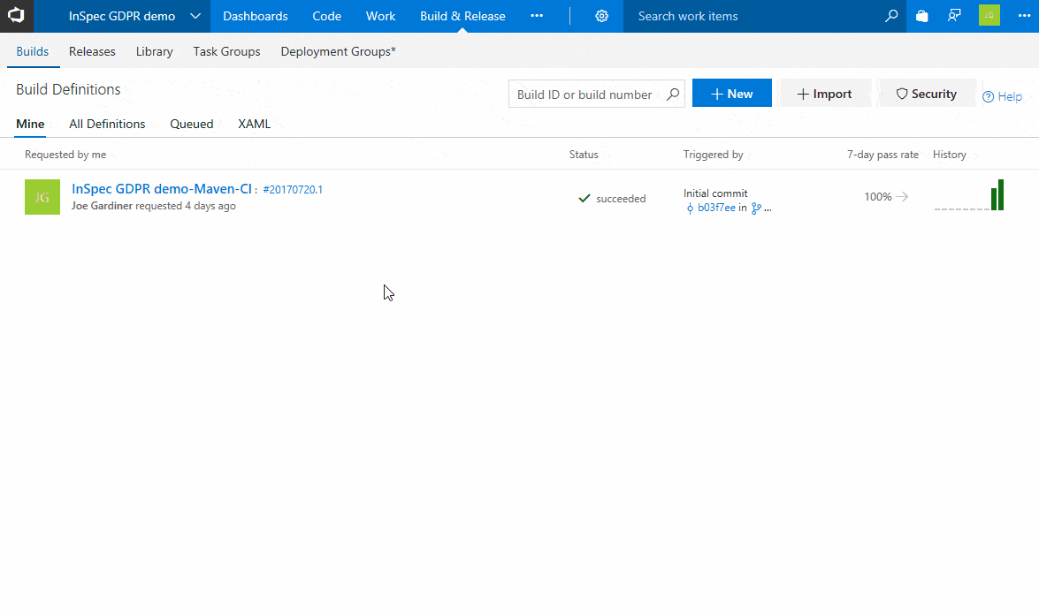Click the green build history bars
The width and height of the screenshot is (1039, 614).
(x=997, y=195)
